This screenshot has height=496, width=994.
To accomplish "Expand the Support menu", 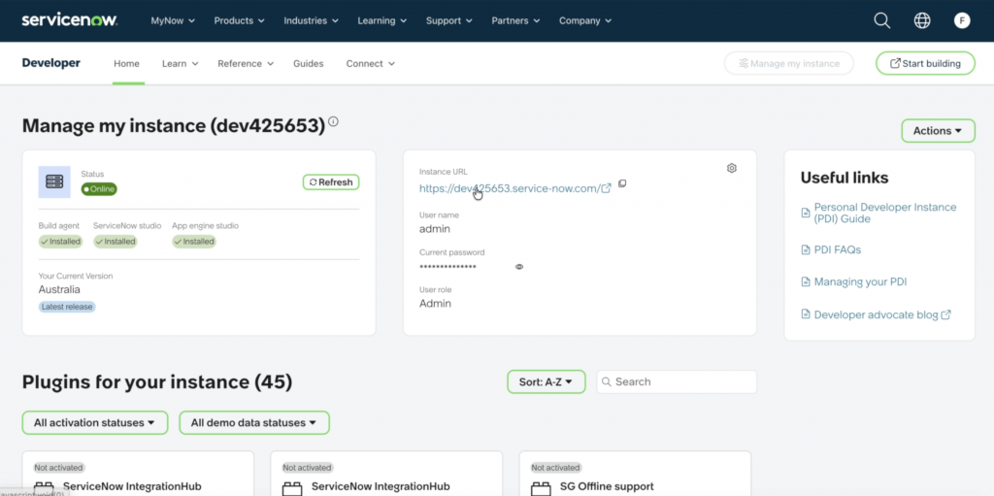I will coord(449,21).
